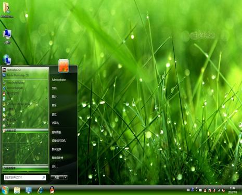This screenshot has height=195, width=242.
Task: Open the Network desktop icon
Action: pyautogui.click(x=7, y=59)
